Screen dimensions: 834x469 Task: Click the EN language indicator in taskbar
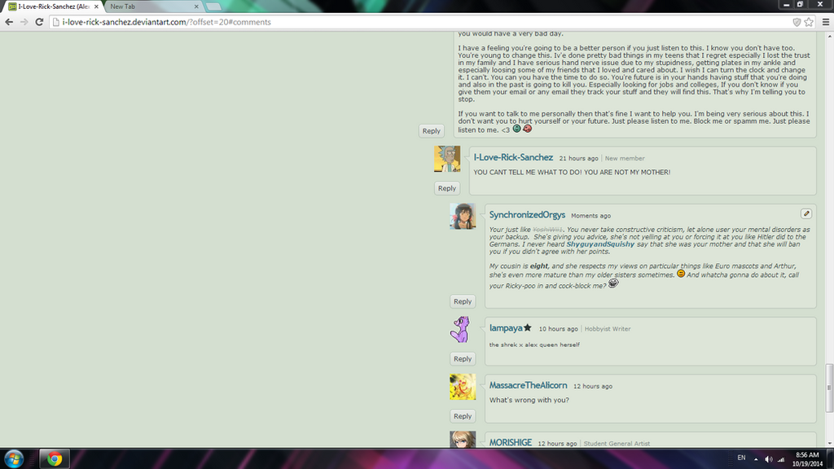click(x=741, y=458)
